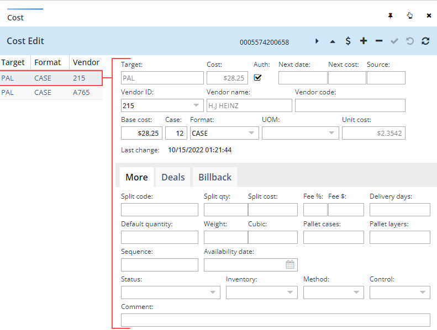Expand the UOM dropdown
The height and width of the screenshot is (330, 437).
pyautogui.click(x=331, y=133)
